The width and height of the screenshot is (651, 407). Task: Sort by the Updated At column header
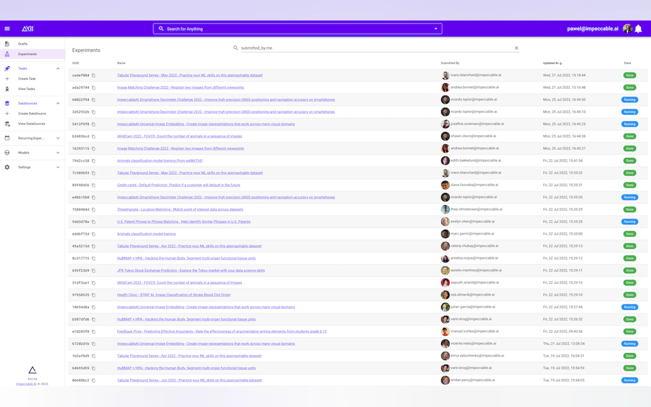pyautogui.click(x=551, y=63)
